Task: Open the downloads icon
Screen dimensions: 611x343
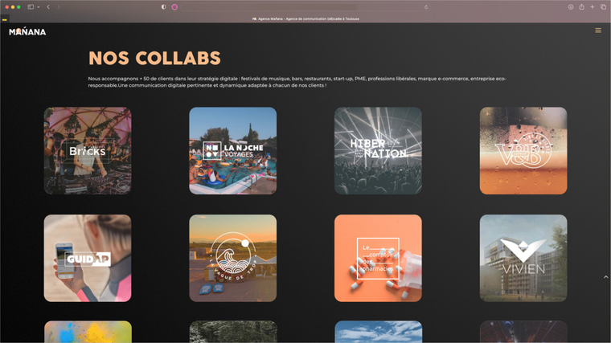Action: click(x=571, y=7)
